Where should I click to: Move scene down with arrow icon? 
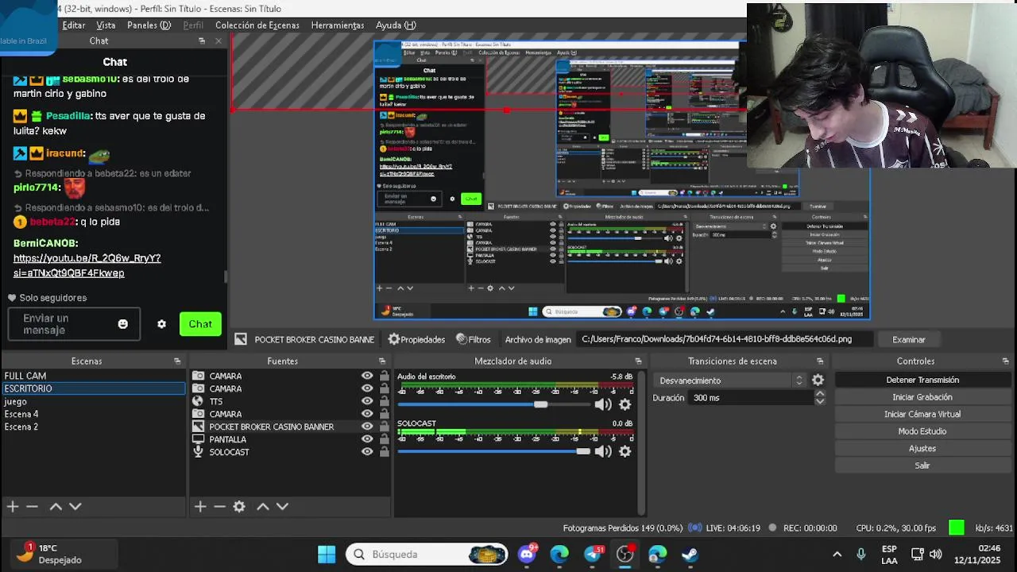tap(75, 506)
